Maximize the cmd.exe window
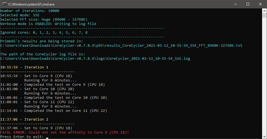267x139 pixels. coord(248,4)
